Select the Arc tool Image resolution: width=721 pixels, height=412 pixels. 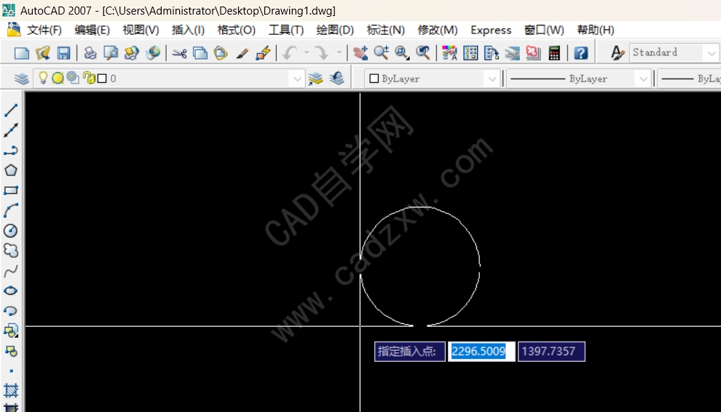[x=11, y=210]
